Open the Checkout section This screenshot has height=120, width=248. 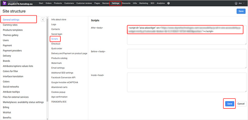pos(56,44)
